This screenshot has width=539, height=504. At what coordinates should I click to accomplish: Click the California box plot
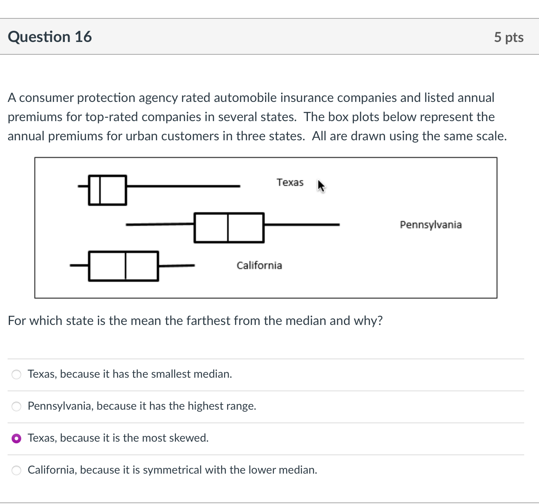coord(123,266)
